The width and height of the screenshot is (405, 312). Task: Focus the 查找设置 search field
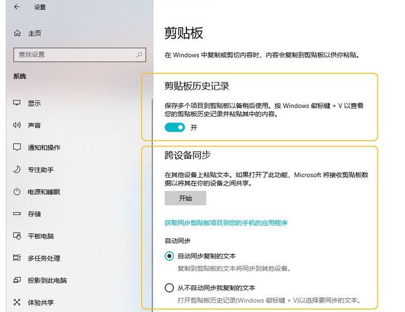(x=79, y=55)
